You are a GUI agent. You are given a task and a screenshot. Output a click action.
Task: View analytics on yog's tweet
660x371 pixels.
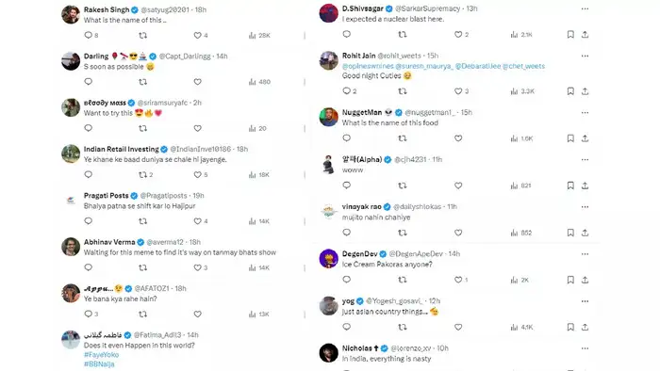tap(522, 327)
